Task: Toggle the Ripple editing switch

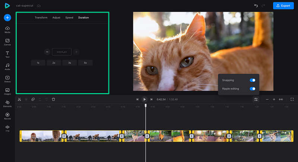Action: point(253,89)
